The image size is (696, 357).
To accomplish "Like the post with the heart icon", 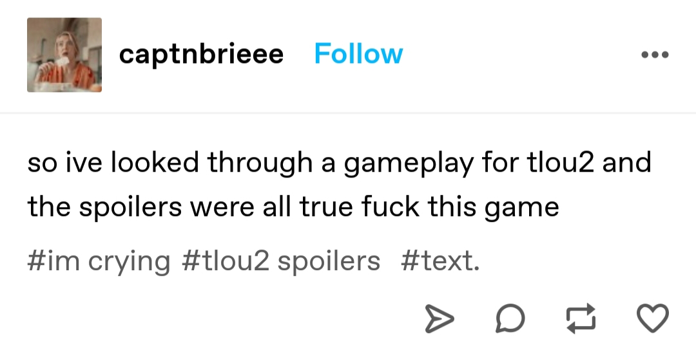I will coord(652,318).
